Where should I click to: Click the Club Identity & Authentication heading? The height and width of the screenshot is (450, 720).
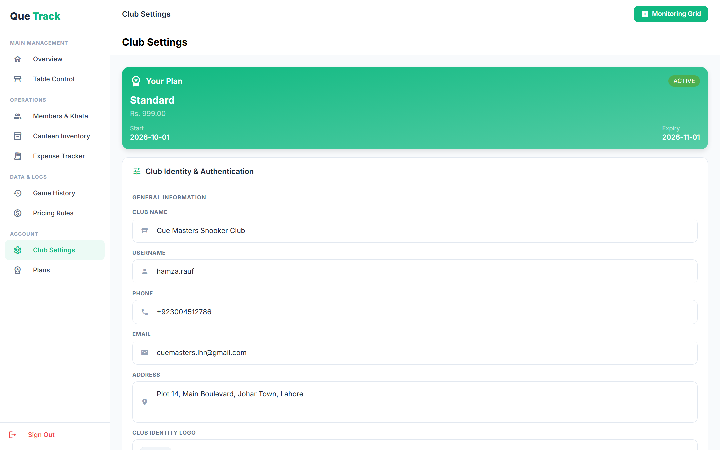[199, 171]
